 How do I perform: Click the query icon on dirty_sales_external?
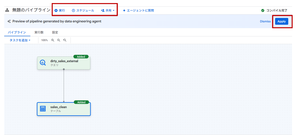[43, 63]
